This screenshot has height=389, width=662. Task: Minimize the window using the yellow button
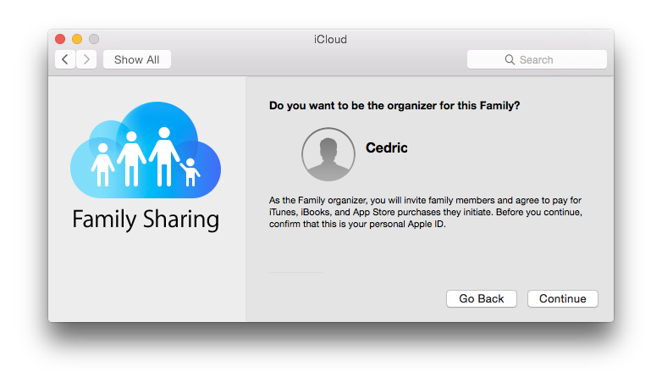[x=77, y=39]
